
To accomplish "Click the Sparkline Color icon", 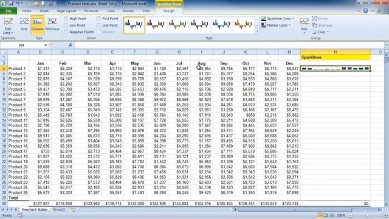I will (264, 19).
